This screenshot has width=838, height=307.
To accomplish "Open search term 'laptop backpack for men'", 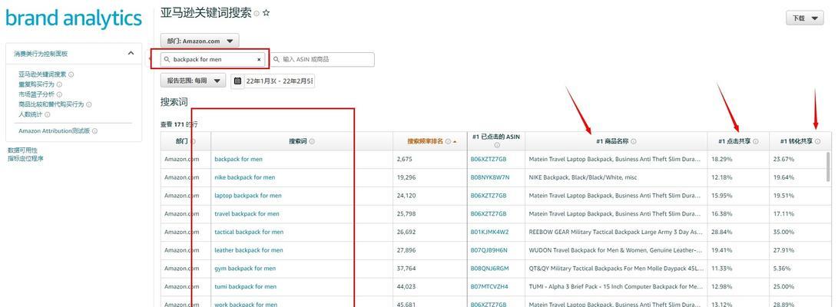I will point(248,196).
